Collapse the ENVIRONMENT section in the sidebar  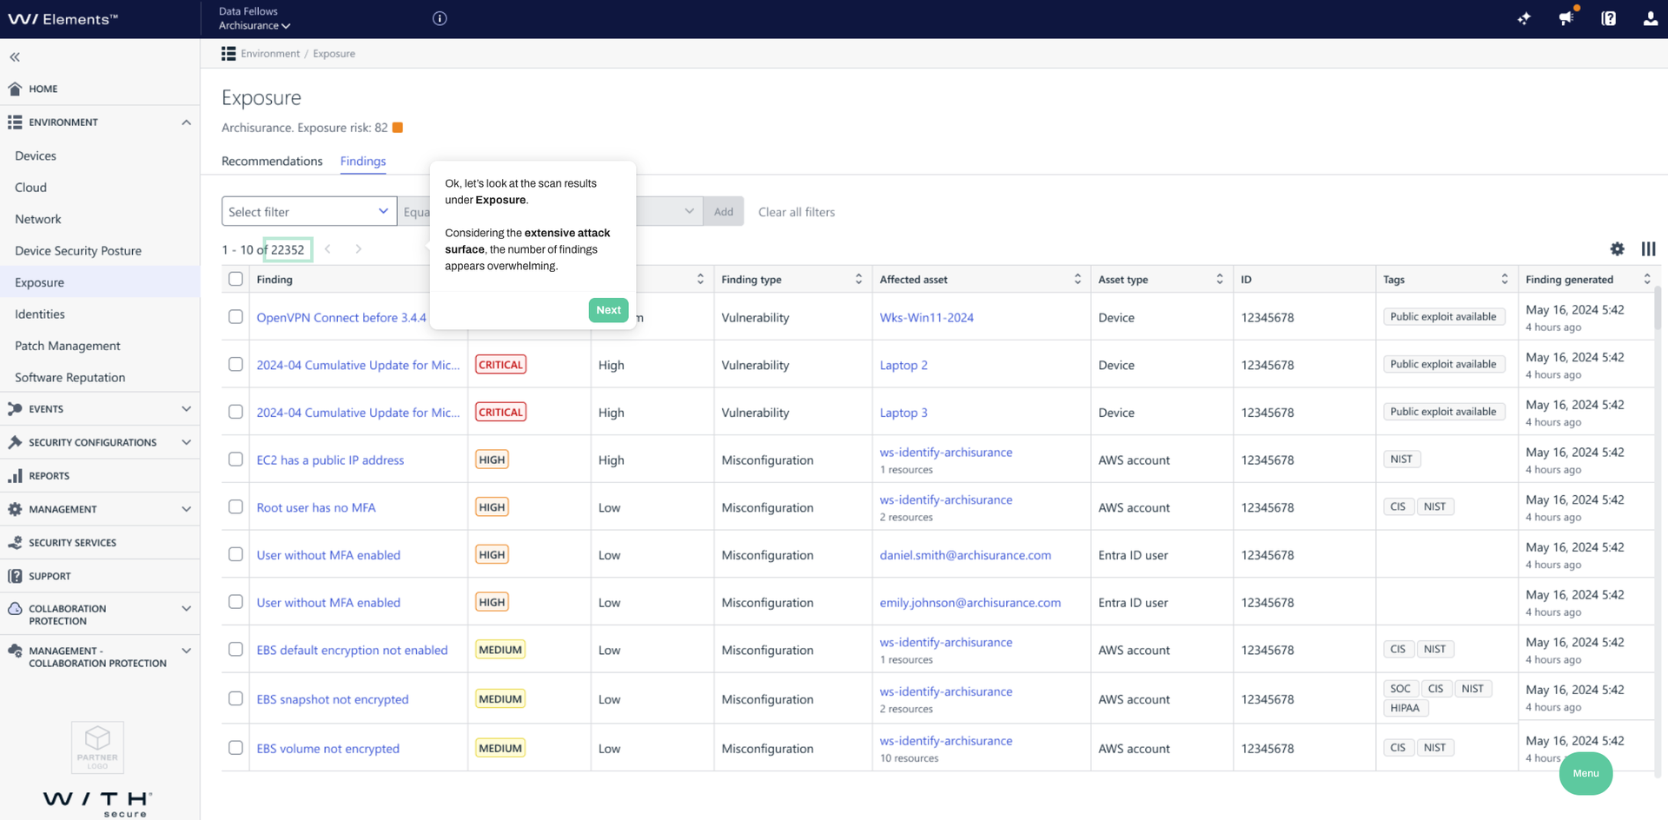click(185, 122)
